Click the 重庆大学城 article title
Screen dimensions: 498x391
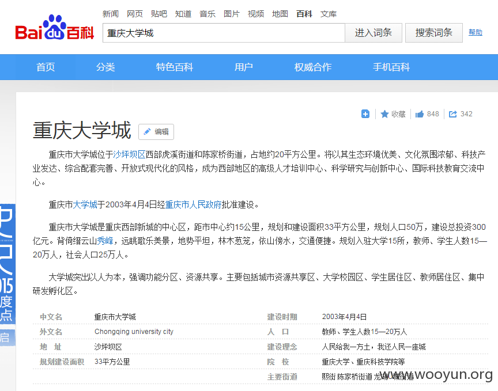[82, 130]
